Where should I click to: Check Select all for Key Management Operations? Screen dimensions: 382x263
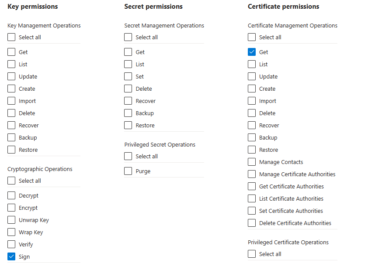[x=11, y=37]
